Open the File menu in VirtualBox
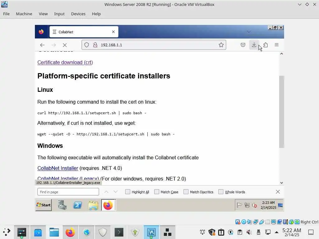This screenshot has width=319, height=239. 6,14
